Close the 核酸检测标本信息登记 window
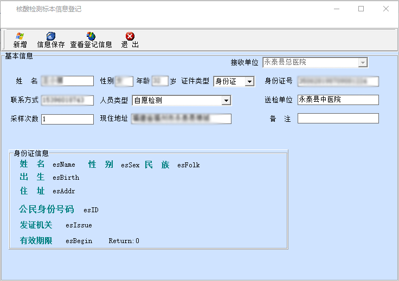The height and width of the screenshot is (281, 399). (386, 9)
